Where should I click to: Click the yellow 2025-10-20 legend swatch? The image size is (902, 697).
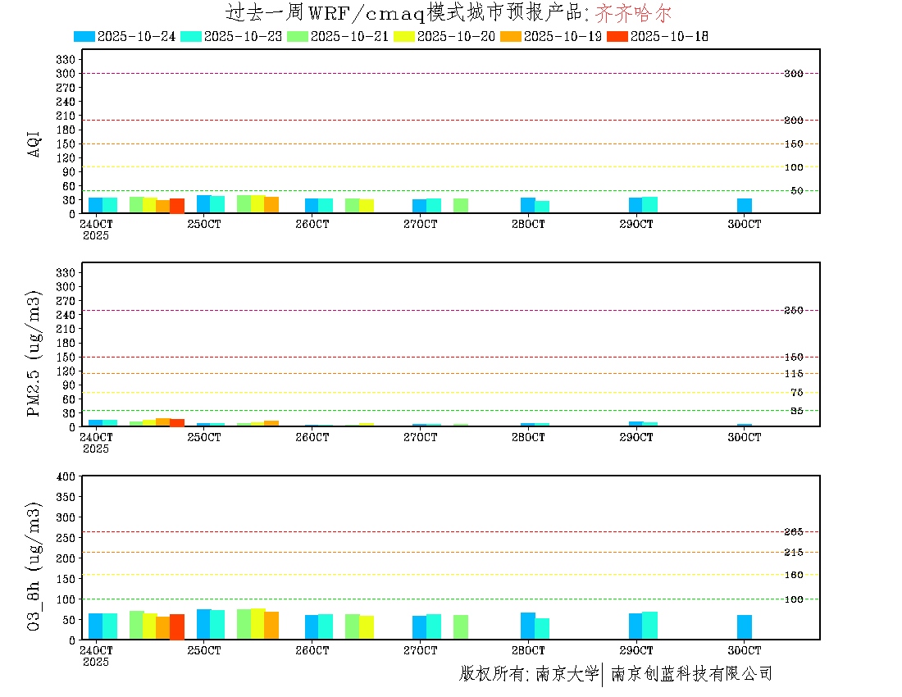[404, 36]
